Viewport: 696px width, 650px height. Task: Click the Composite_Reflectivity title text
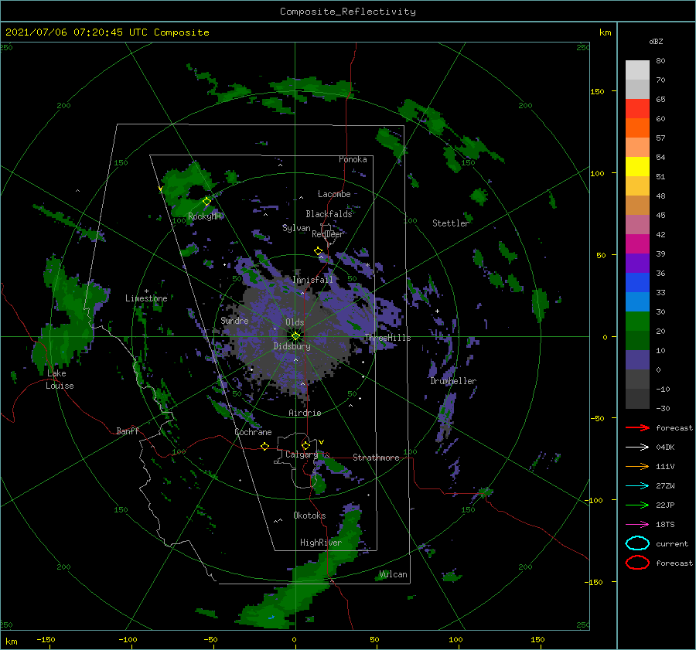click(347, 12)
